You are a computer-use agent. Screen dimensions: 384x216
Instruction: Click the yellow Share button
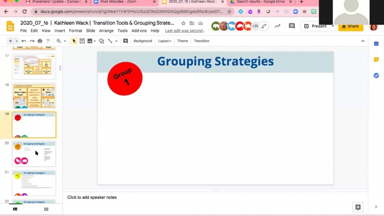pos(350,26)
